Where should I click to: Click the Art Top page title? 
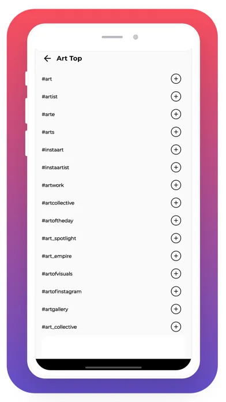point(69,58)
